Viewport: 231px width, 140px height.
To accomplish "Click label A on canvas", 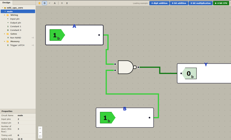I will (x=74, y=26).
